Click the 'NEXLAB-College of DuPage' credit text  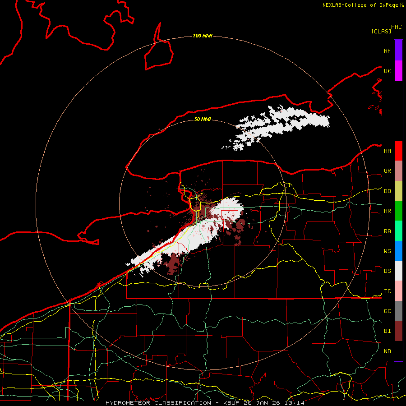click(x=360, y=5)
